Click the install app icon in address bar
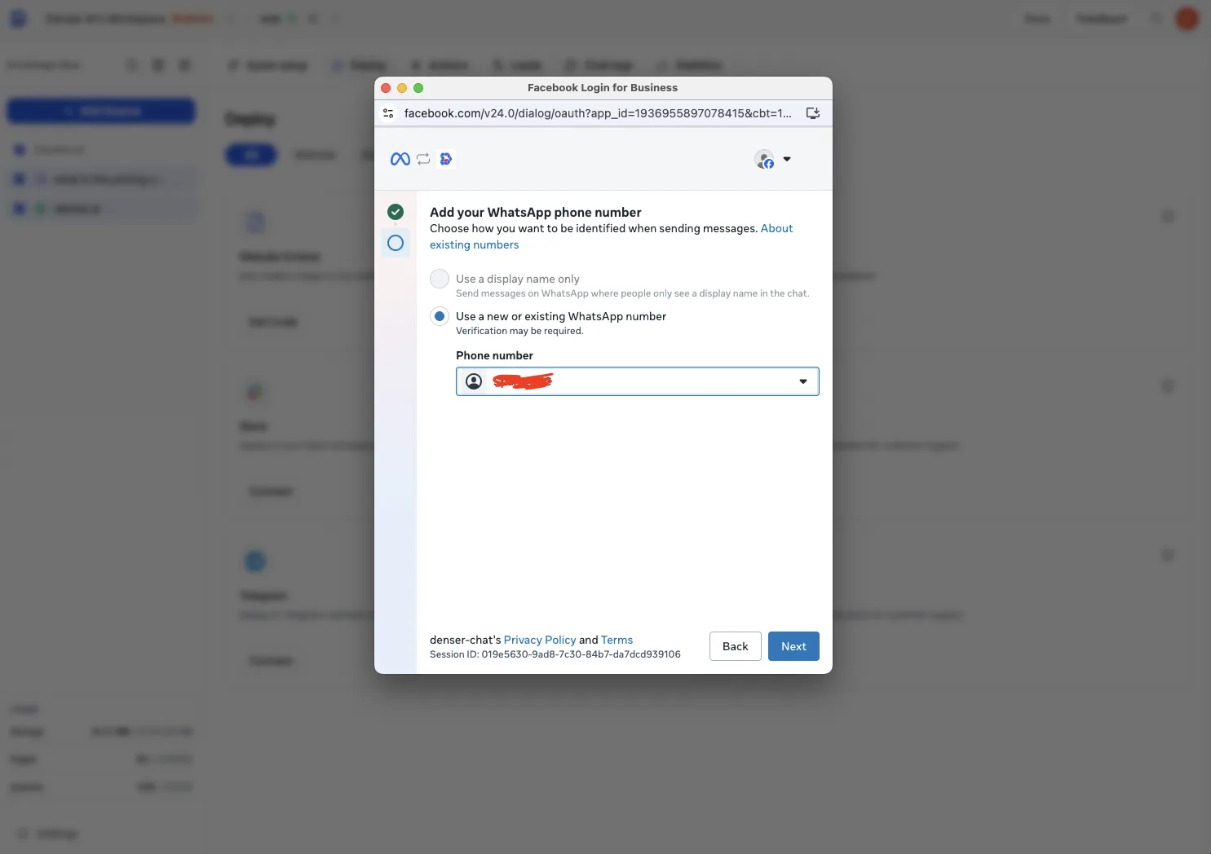This screenshot has width=1211, height=854. click(x=813, y=113)
